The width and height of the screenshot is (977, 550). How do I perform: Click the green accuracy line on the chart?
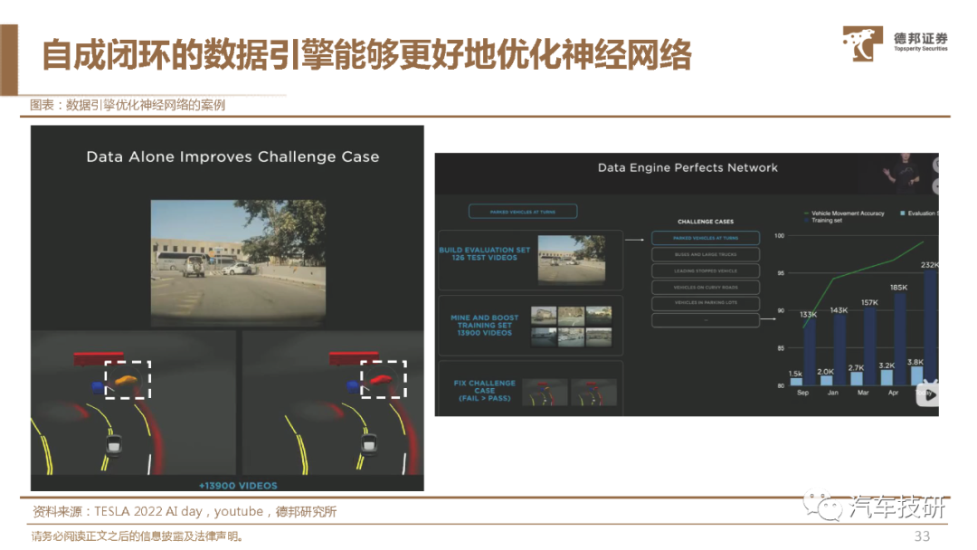[x=864, y=270]
